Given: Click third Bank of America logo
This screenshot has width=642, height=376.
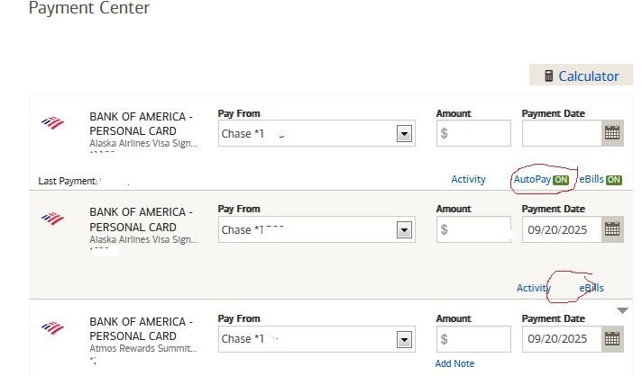Looking at the screenshot, I should (x=53, y=327).
